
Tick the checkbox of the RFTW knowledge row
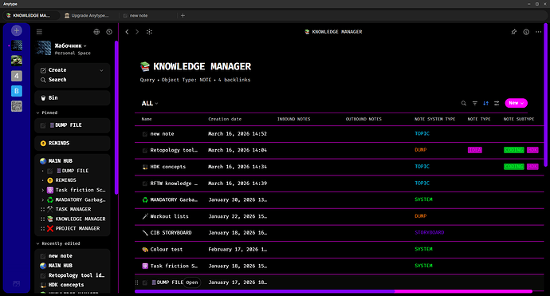point(145,184)
